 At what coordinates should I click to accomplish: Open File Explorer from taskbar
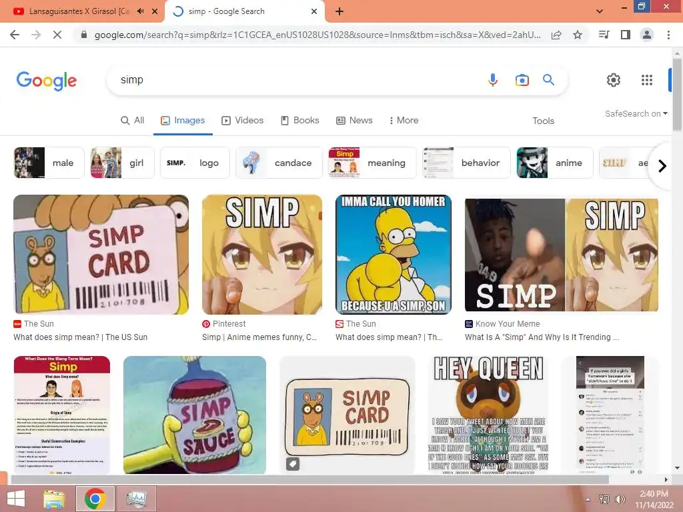point(54,499)
